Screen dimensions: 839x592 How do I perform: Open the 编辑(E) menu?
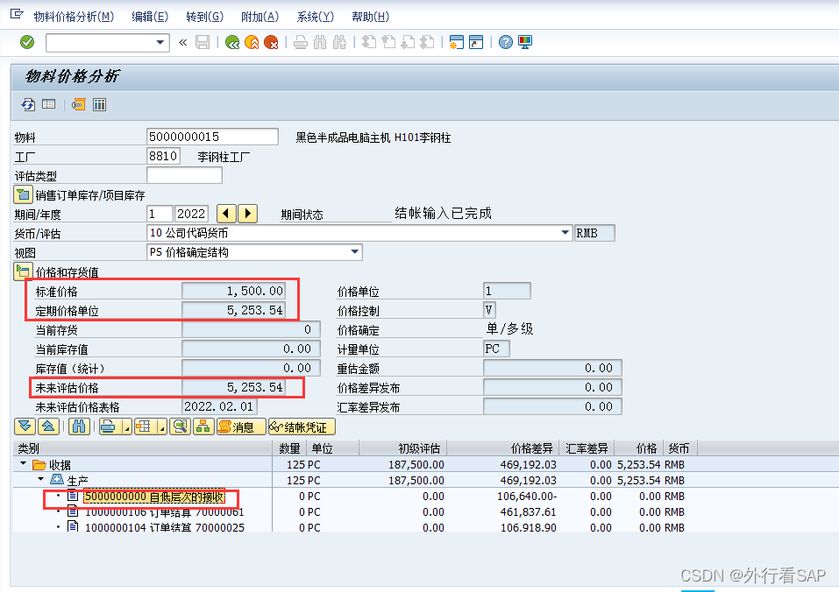(x=150, y=17)
